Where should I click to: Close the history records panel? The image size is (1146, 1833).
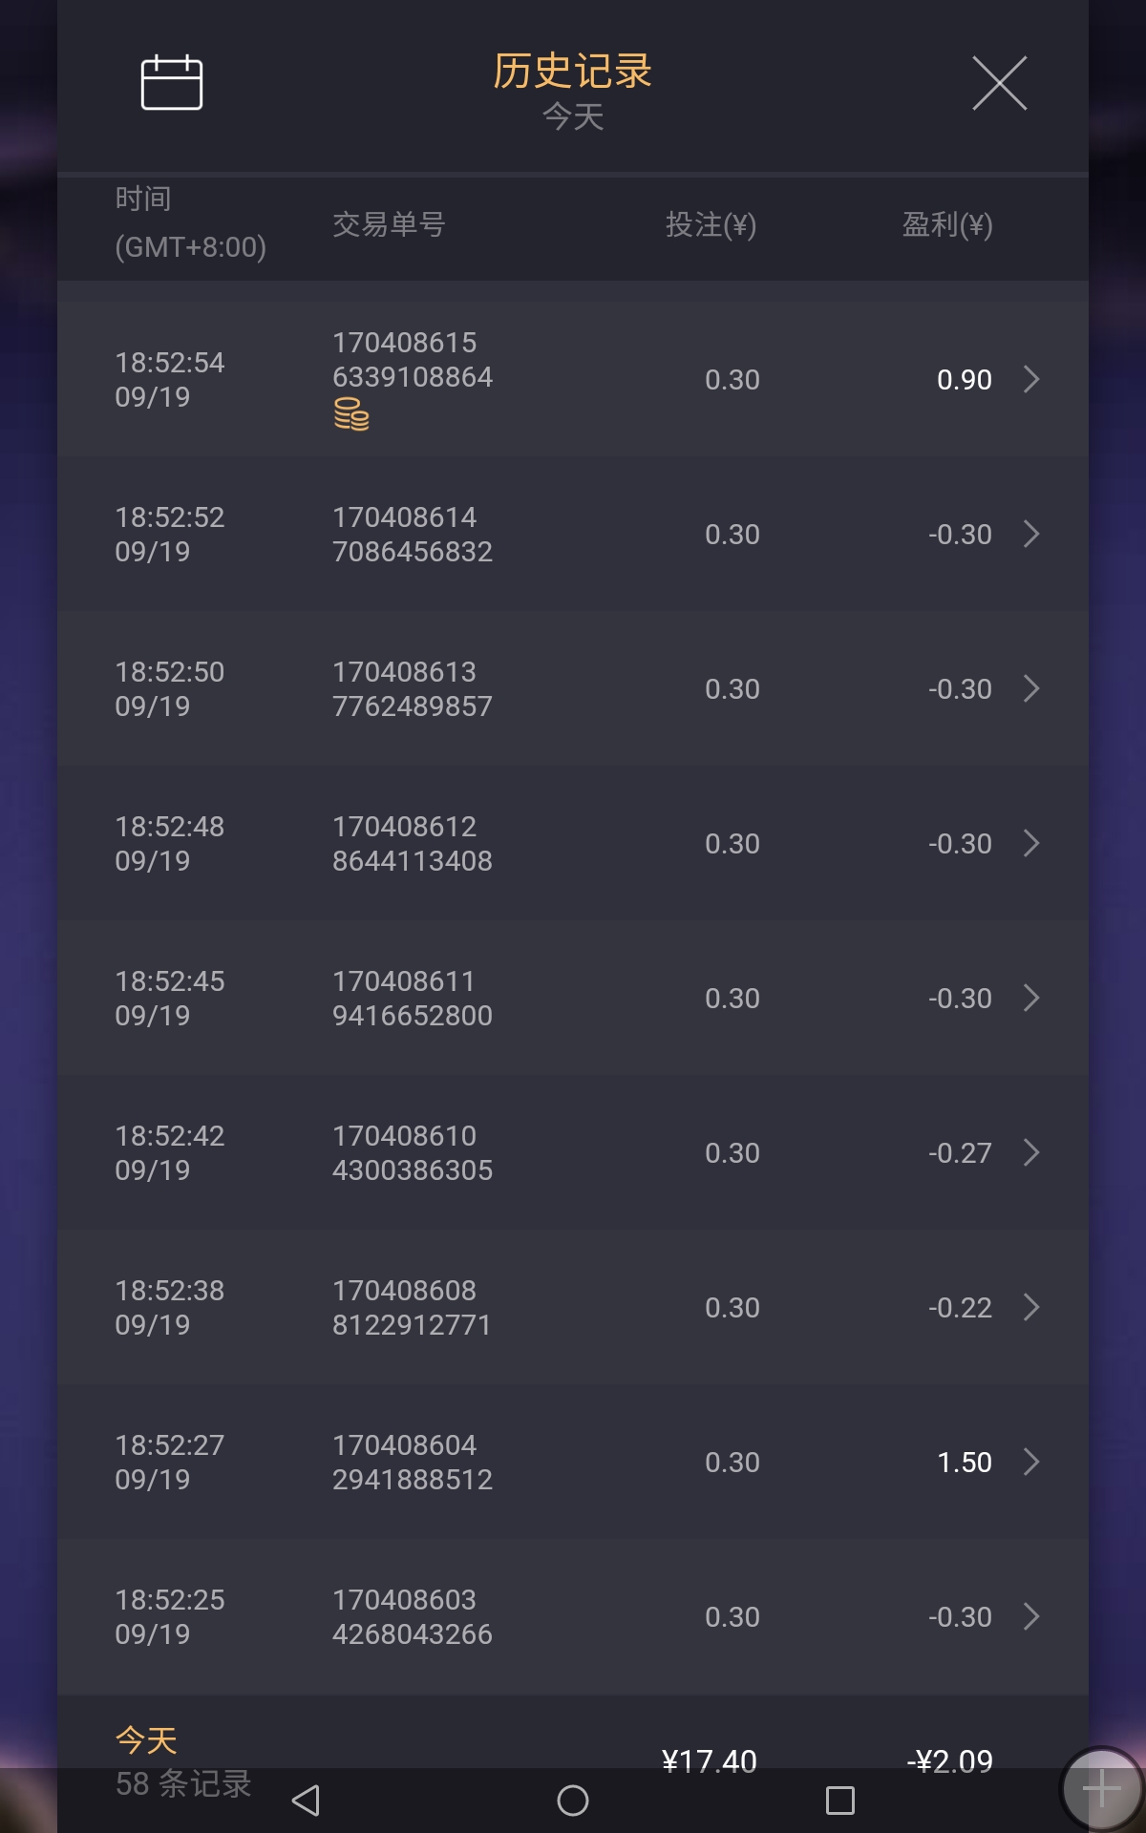click(x=999, y=83)
